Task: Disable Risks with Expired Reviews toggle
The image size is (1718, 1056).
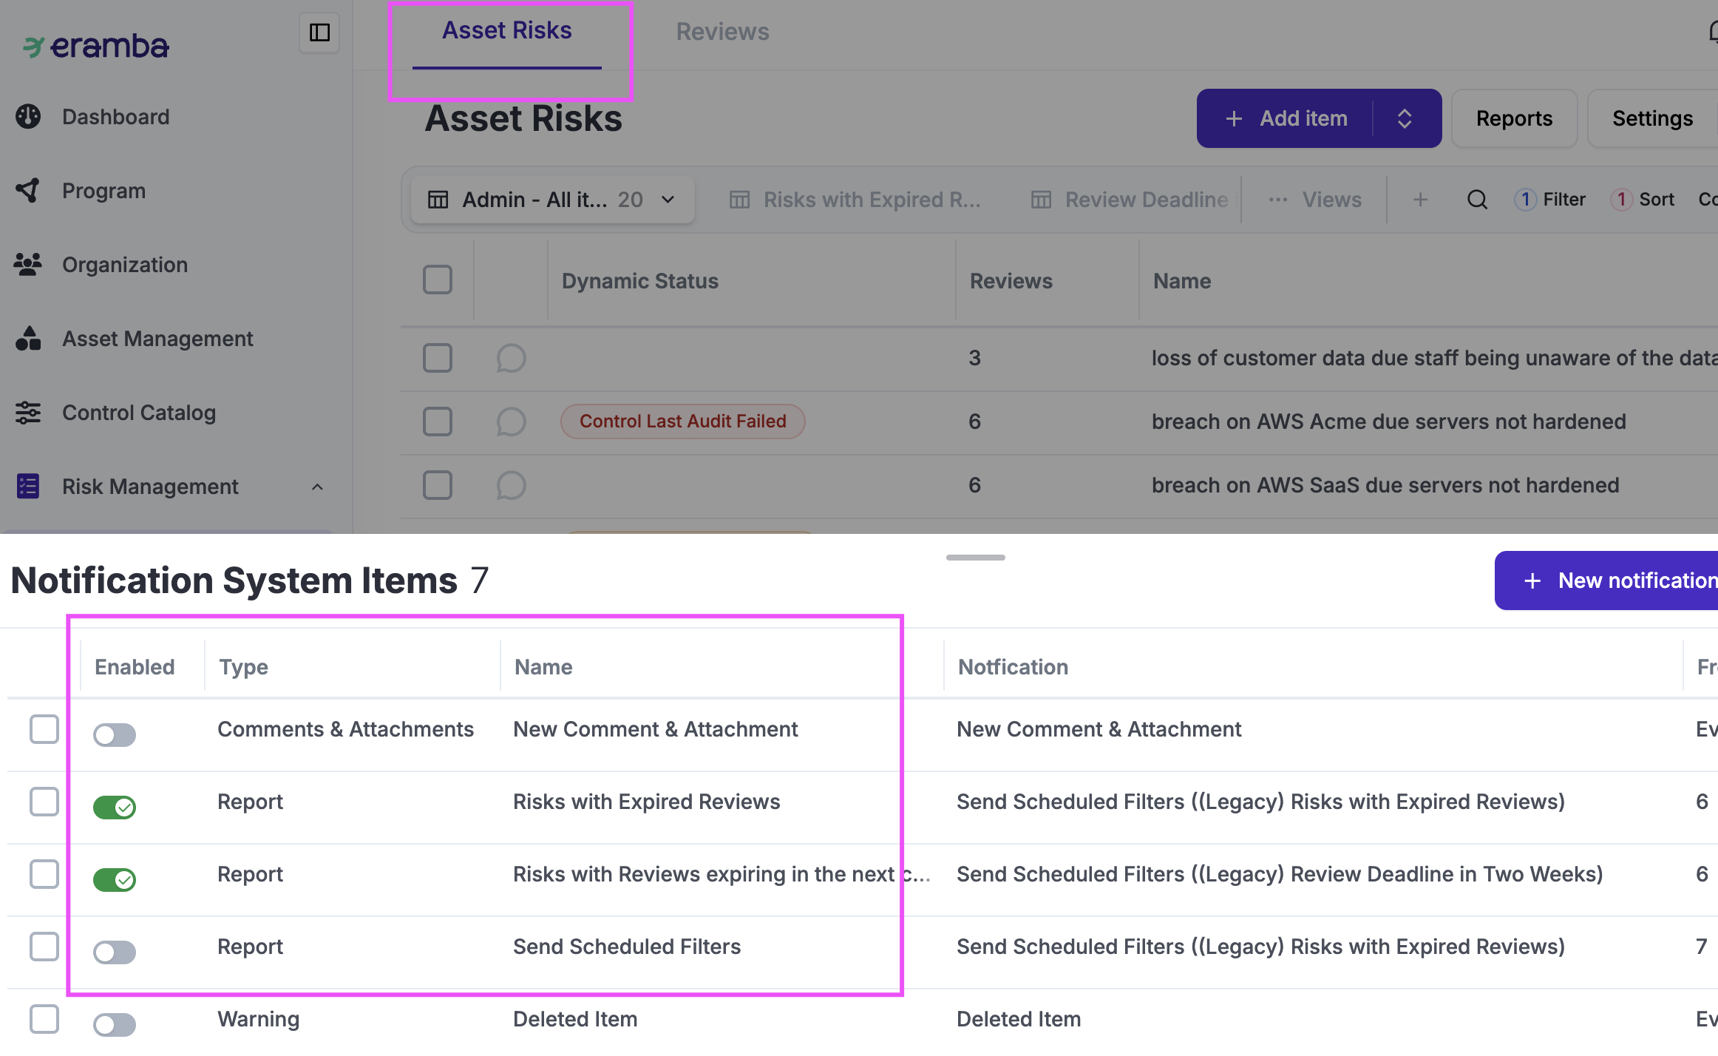Action: (115, 807)
